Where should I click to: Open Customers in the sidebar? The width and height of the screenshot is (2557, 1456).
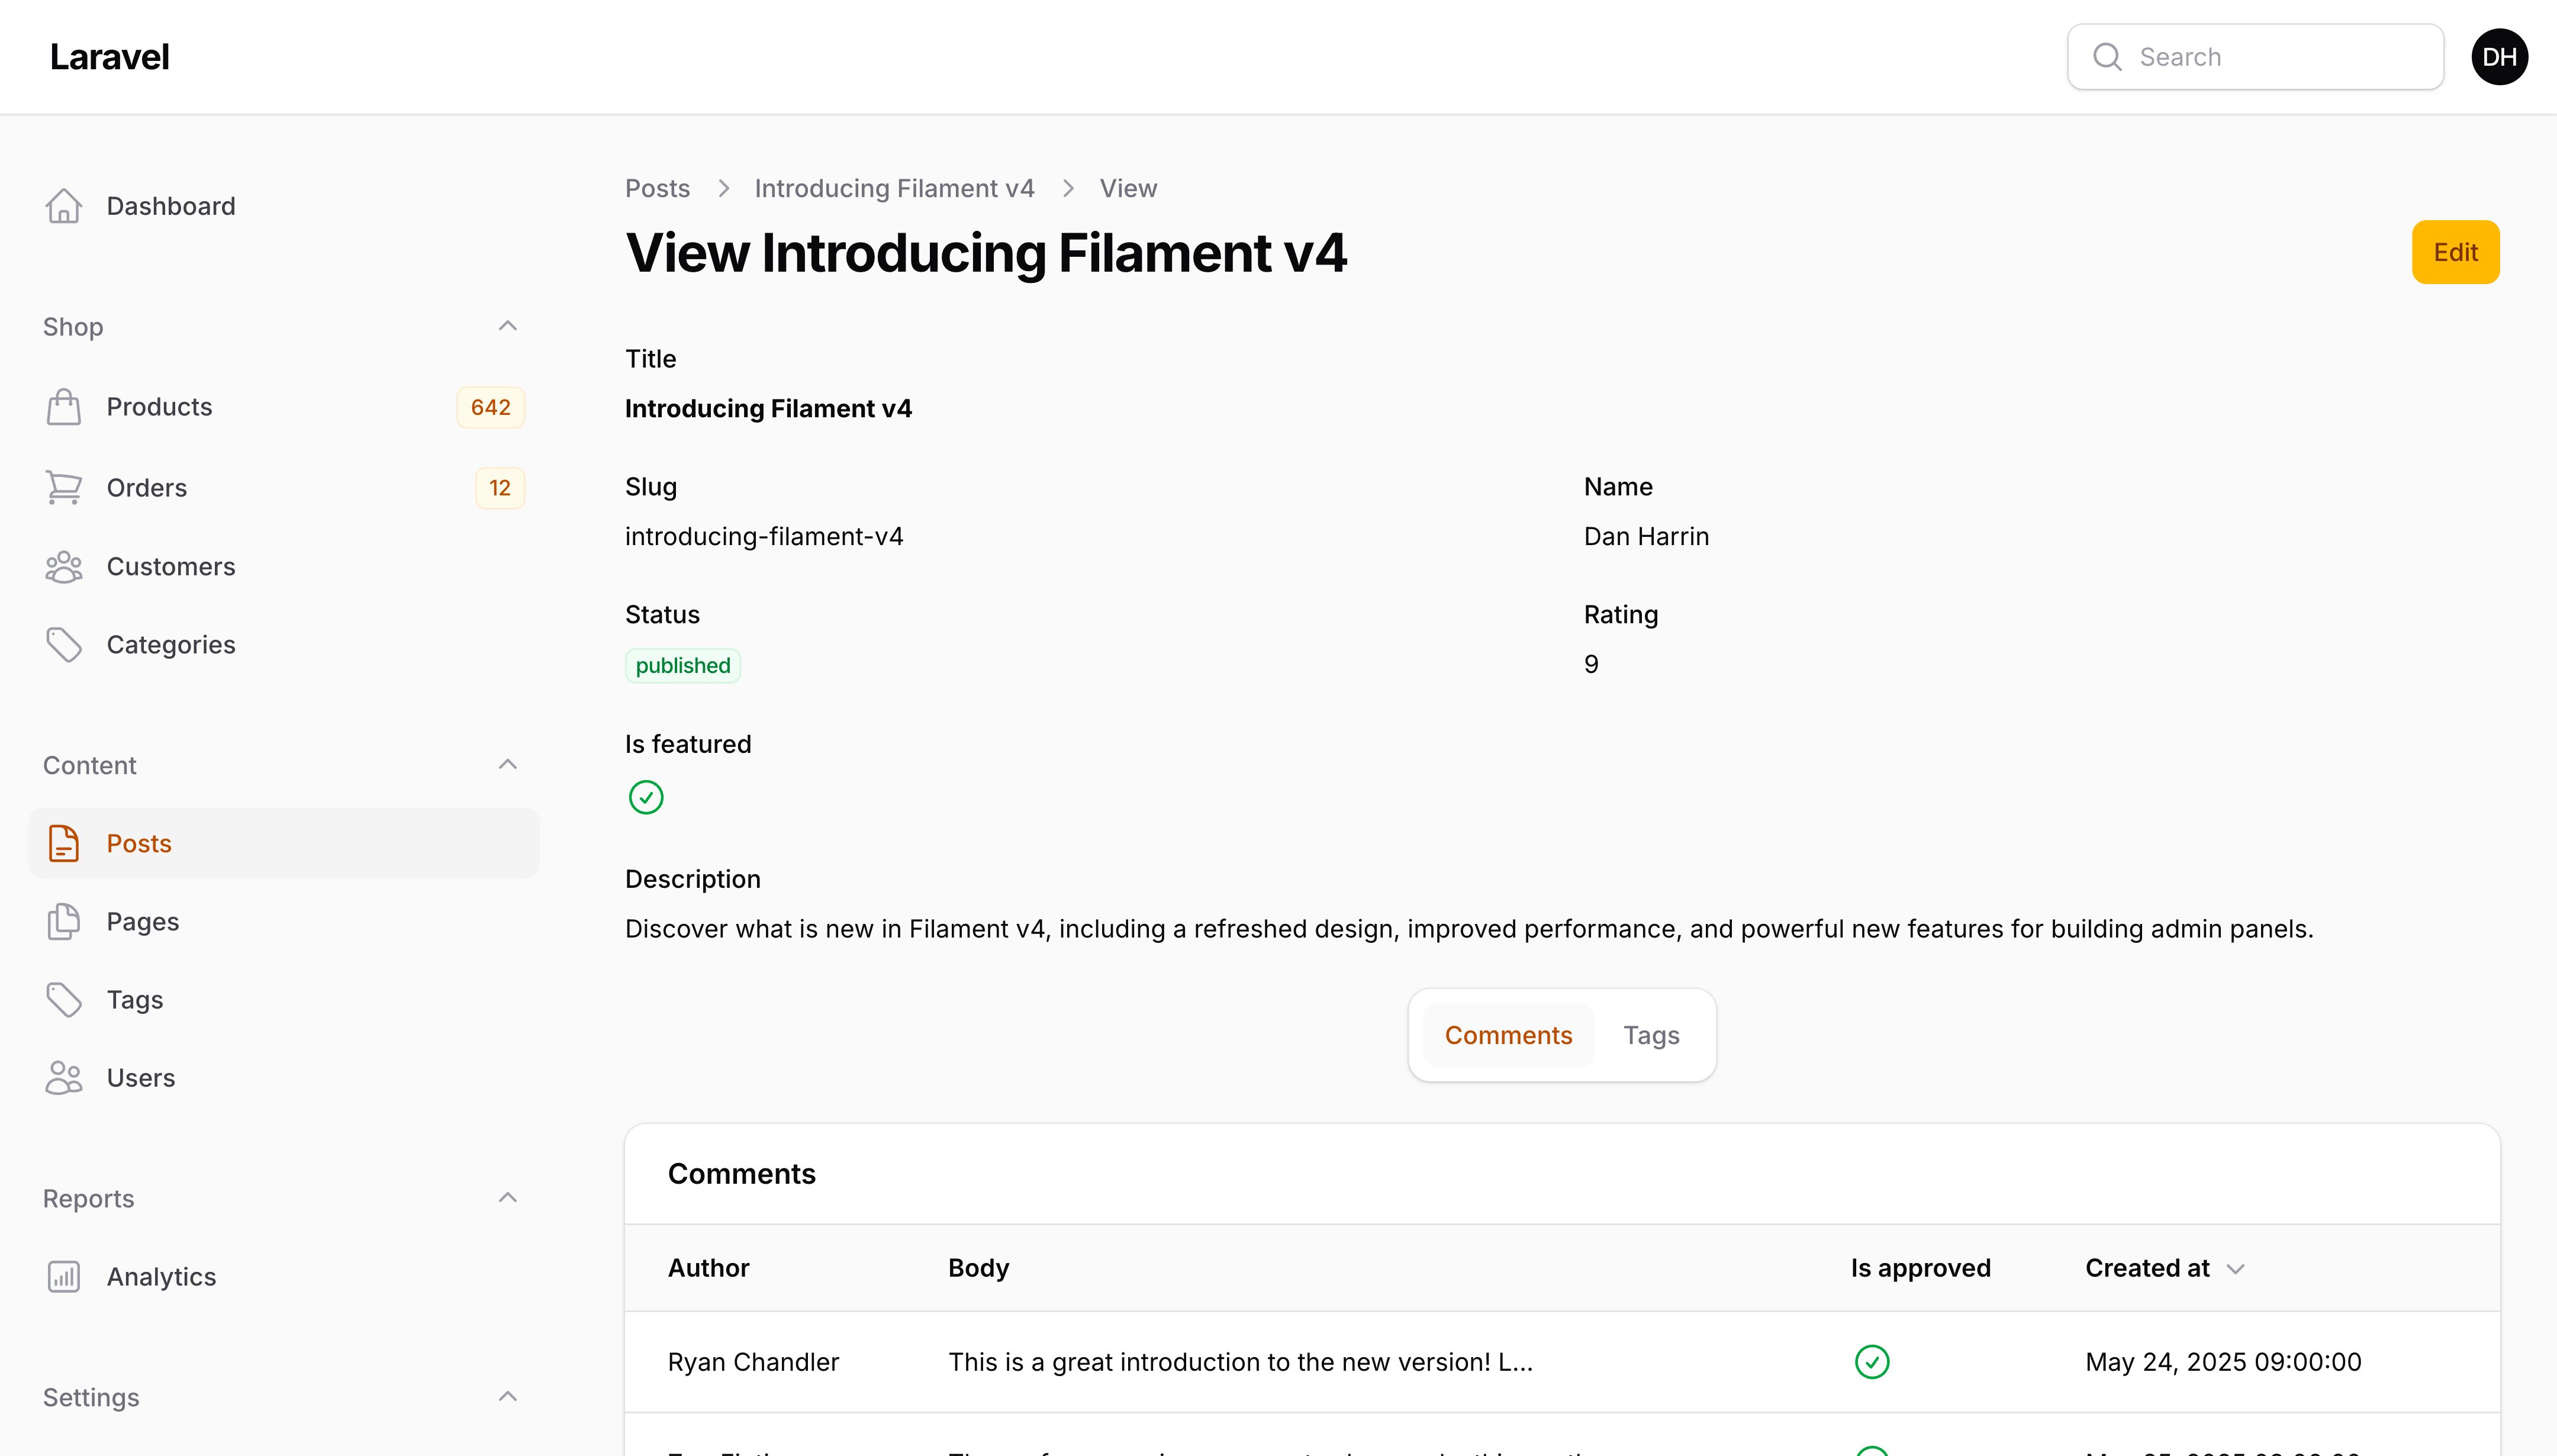click(284, 567)
